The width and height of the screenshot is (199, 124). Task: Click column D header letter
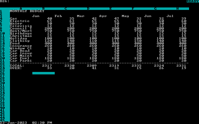click(x=88, y=9)
